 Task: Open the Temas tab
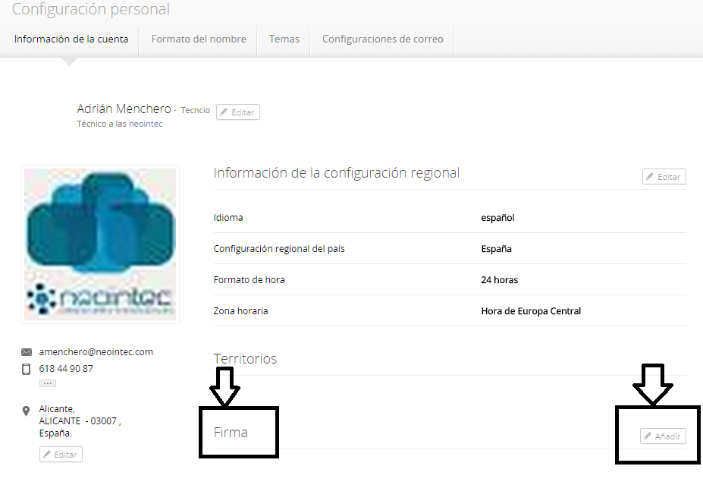tap(284, 39)
